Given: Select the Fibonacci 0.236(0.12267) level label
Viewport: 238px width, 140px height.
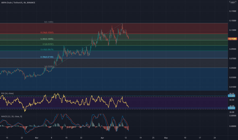Looking at the screenshot, I should point(47,33).
